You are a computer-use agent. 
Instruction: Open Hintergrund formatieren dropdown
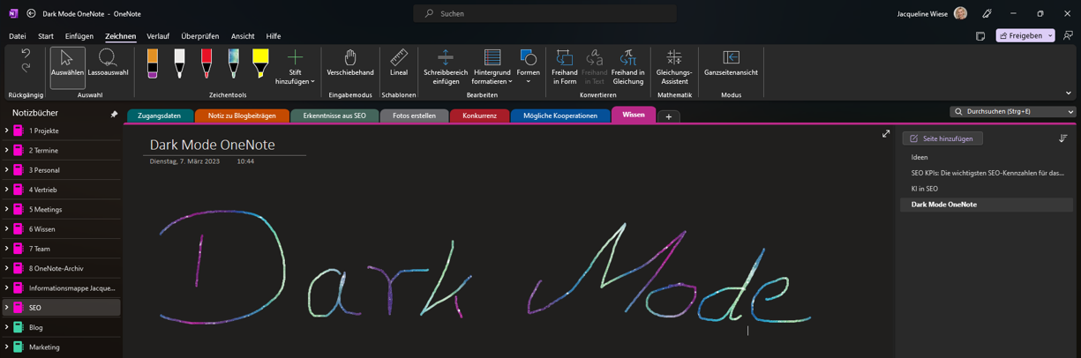click(x=492, y=67)
